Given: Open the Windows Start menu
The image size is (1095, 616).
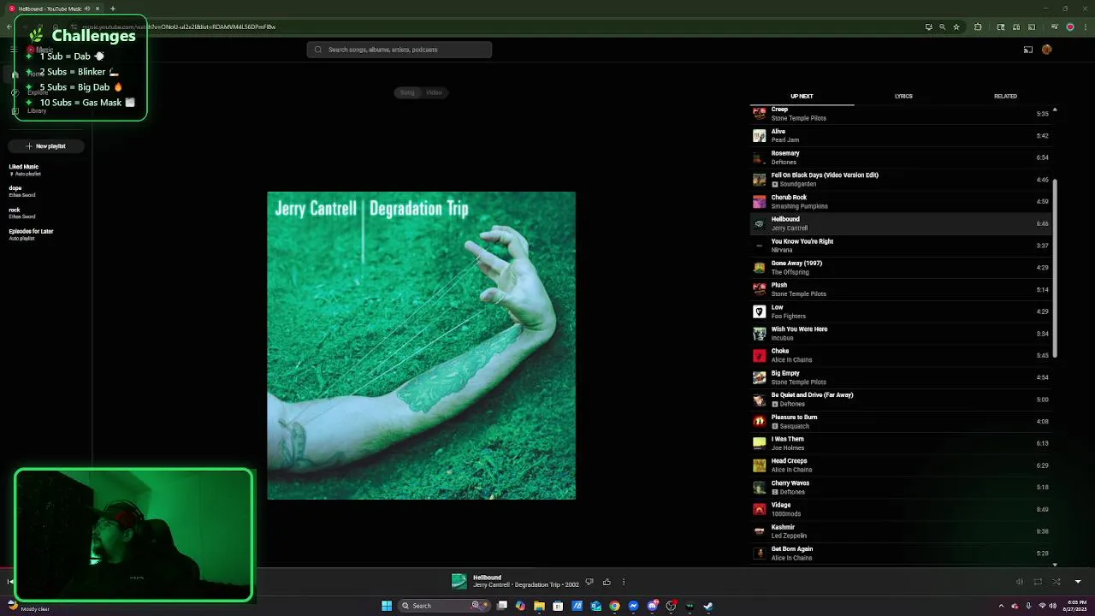Looking at the screenshot, I should coord(387,606).
